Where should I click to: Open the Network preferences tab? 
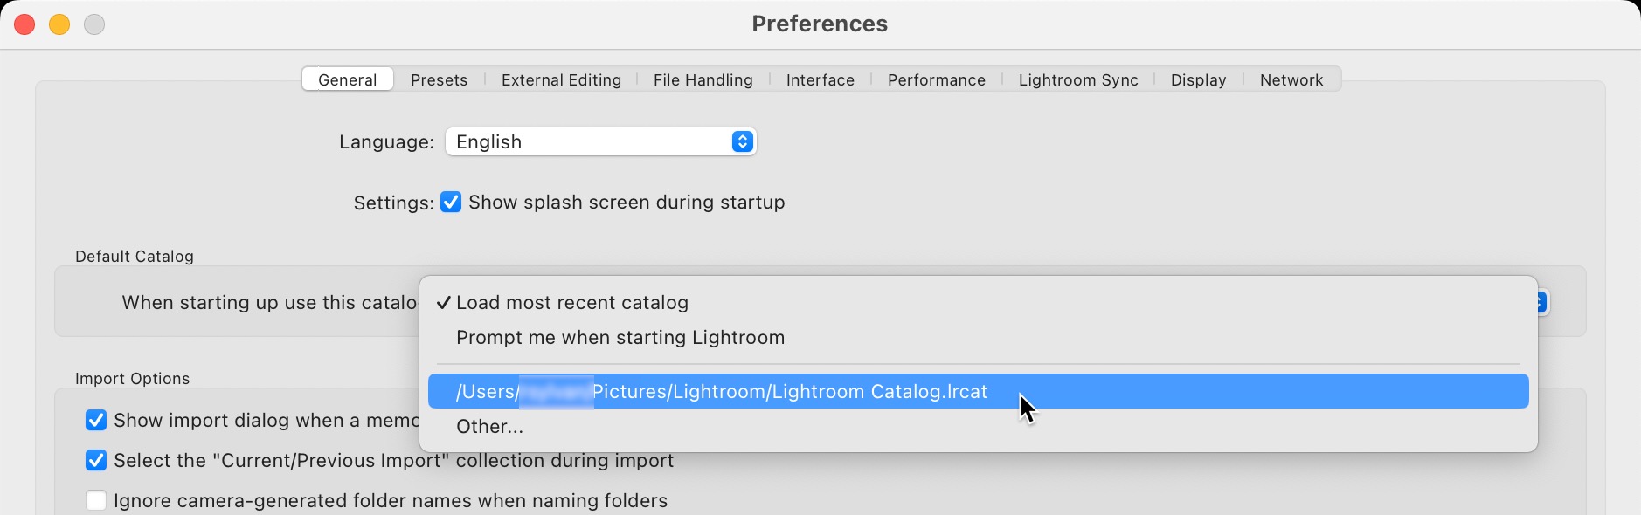[x=1291, y=79]
